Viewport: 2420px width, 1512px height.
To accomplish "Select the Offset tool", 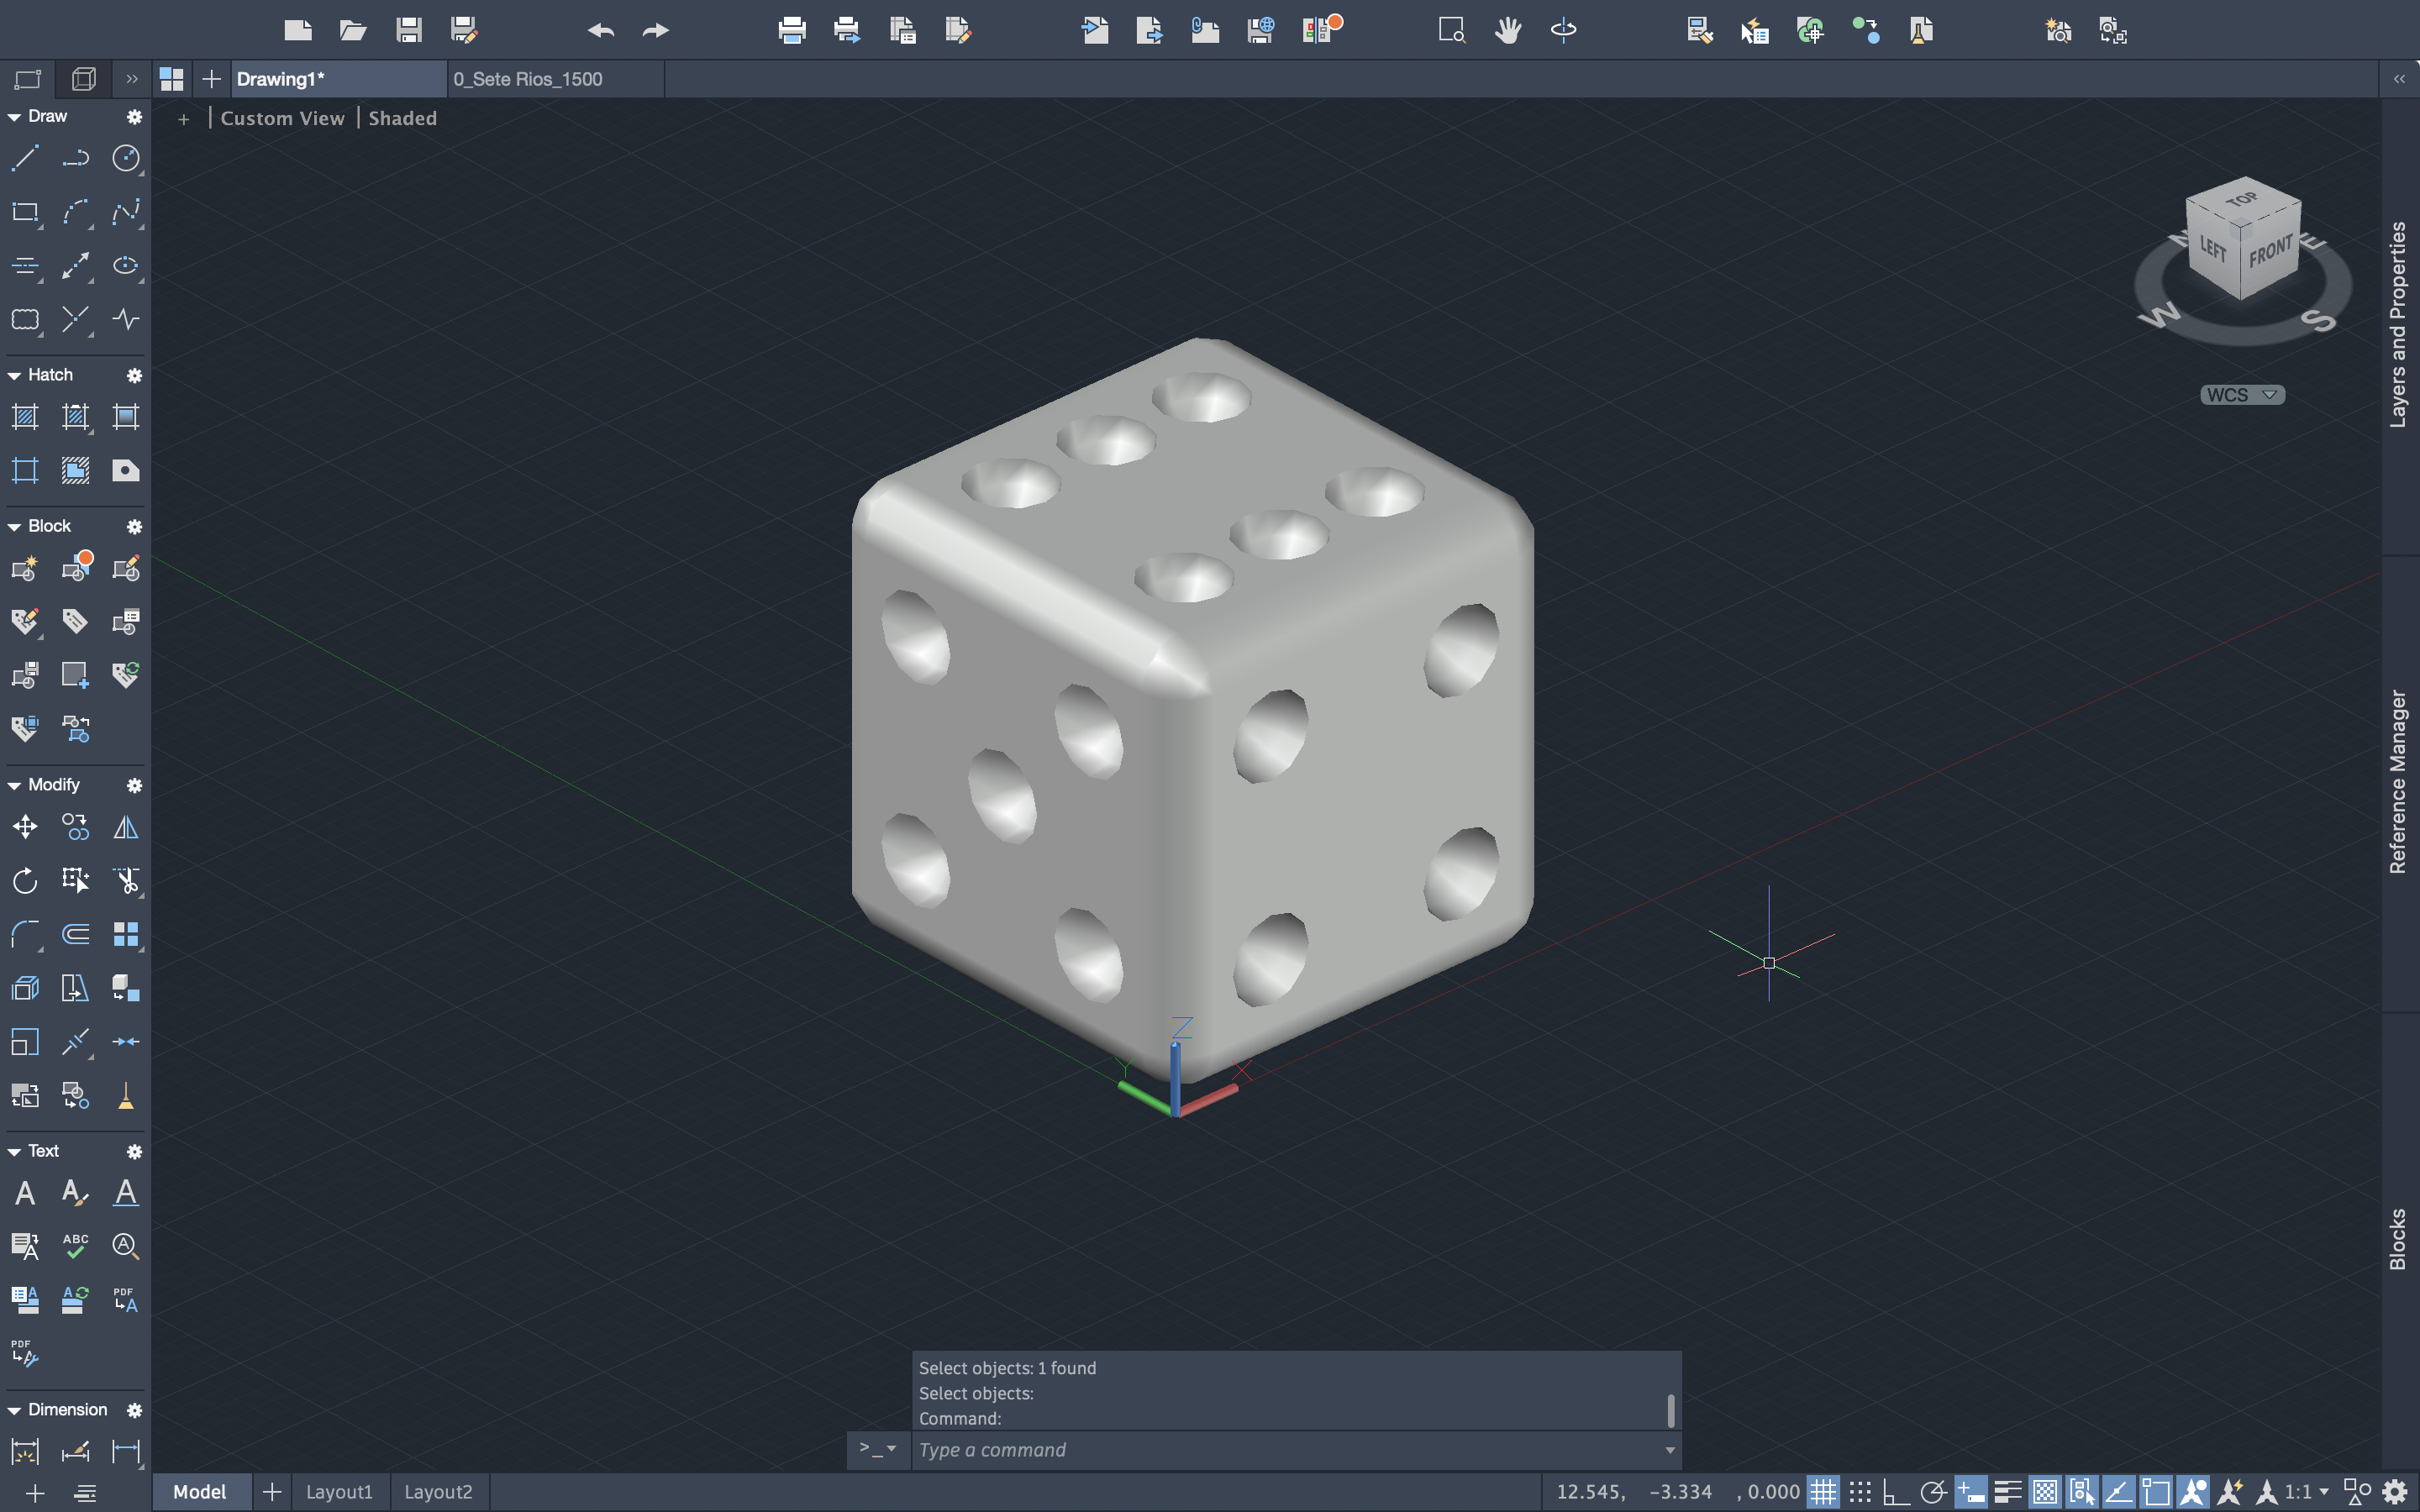I will pyautogui.click(x=76, y=935).
